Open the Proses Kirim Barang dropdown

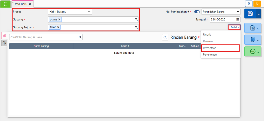tap(70, 12)
